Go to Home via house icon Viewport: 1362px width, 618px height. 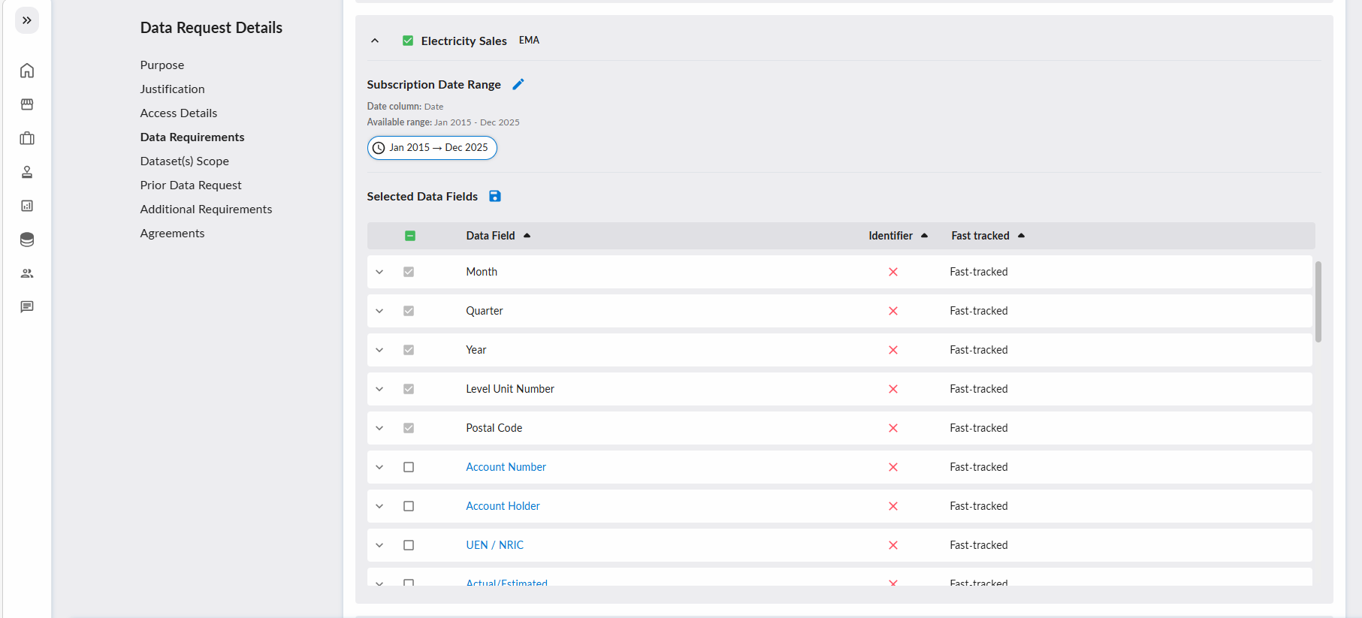27,71
